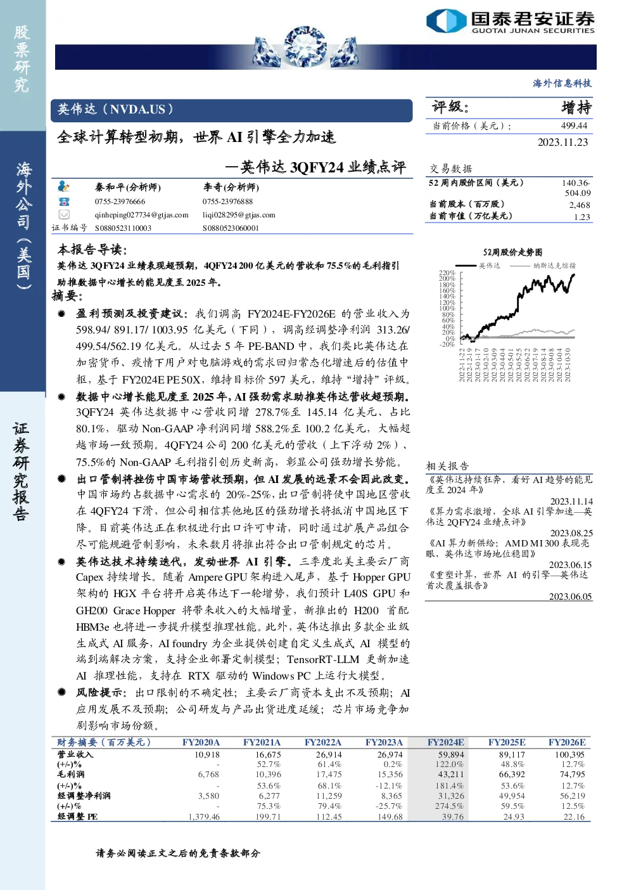This screenshot has height=890, width=629.
Task: Click the FY2024E gross profit cell 43,211
Action: [451, 774]
